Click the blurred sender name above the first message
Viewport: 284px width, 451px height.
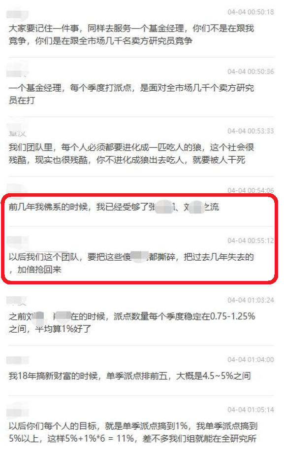click(x=18, y=15)
